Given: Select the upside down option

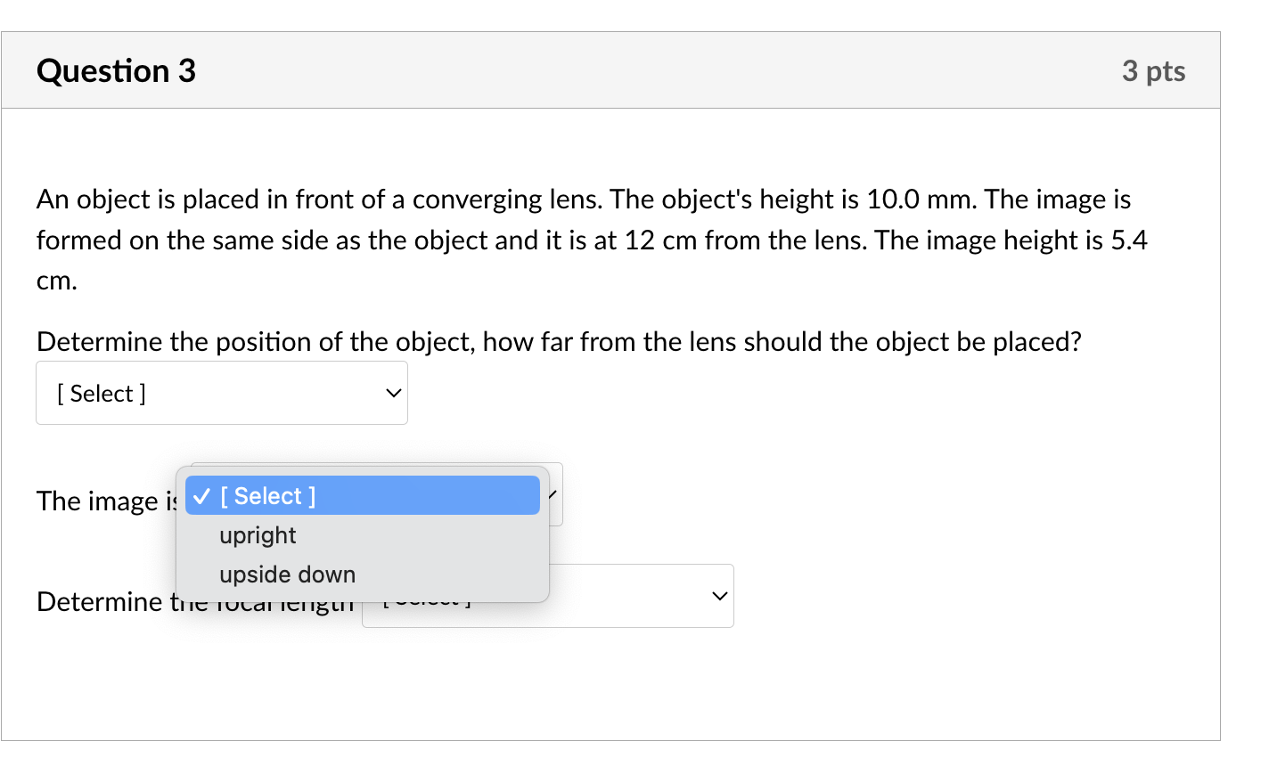Looking at the screenshot, I should click(363, 574).
